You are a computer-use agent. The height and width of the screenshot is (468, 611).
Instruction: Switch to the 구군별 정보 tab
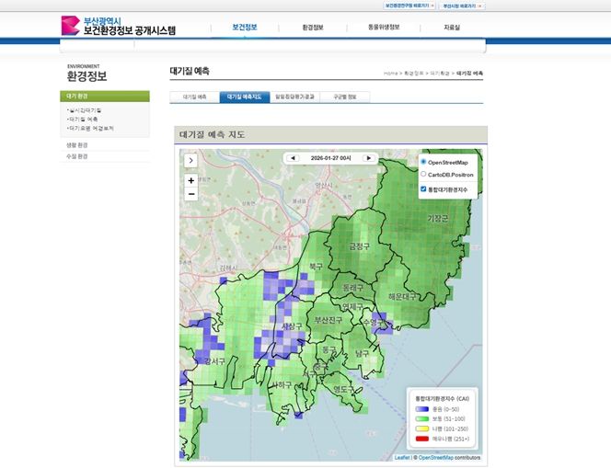(345, 97)
